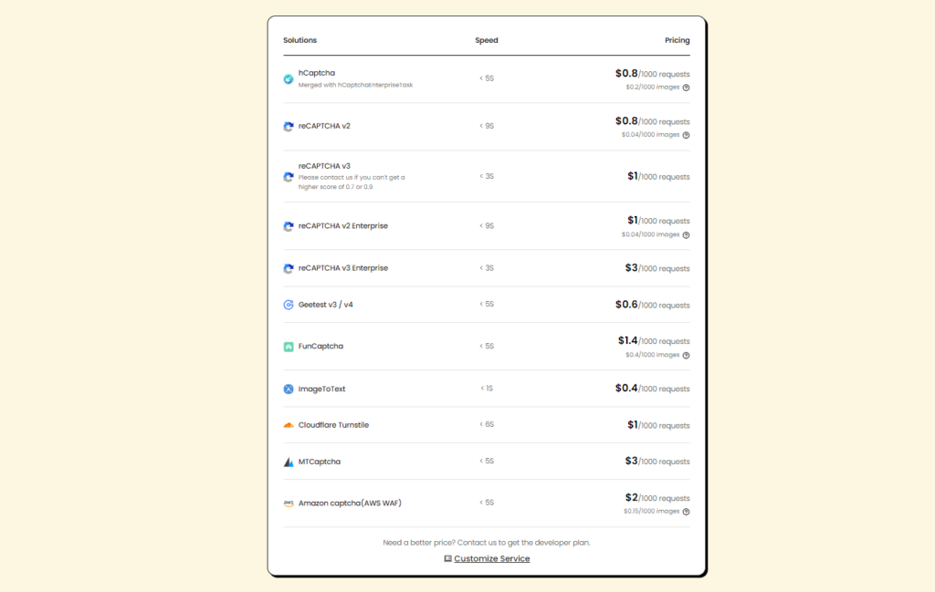Viewport: 935px width, 592px height.
Task: Click the FunCaptcha logo icon
Action: pyautogui.click(x=289, y=347)
